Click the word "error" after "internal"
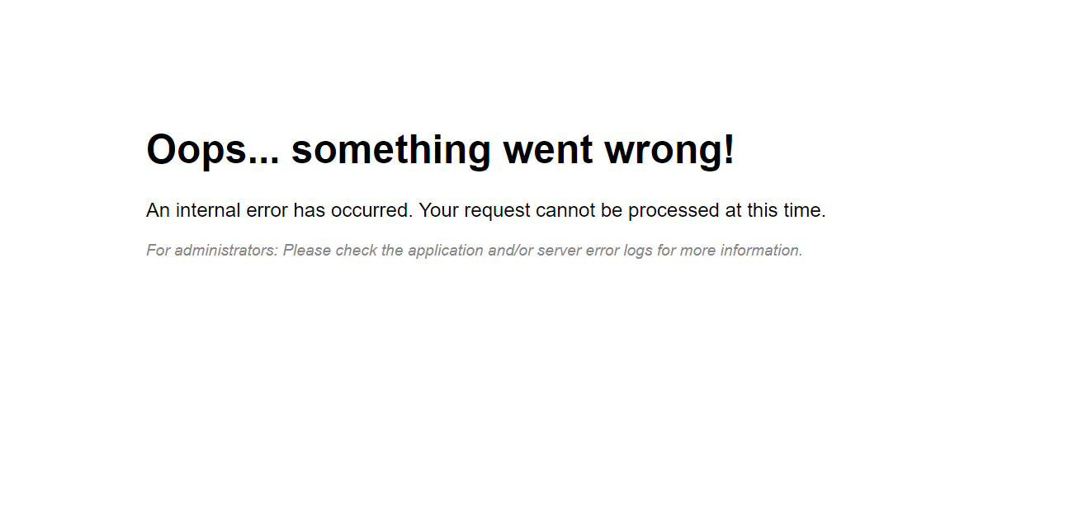The height and width of the screenshot is (530, 1092). (267, 210)
